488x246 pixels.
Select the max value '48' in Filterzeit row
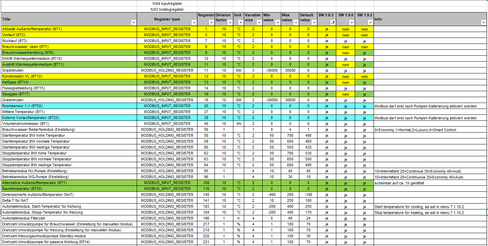[290, 218]
